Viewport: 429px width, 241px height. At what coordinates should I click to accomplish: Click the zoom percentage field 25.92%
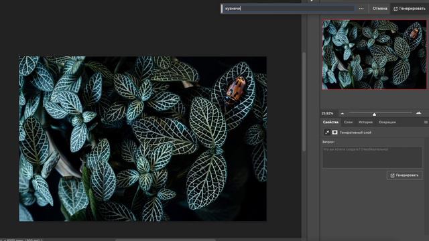[x=328, y=113]
